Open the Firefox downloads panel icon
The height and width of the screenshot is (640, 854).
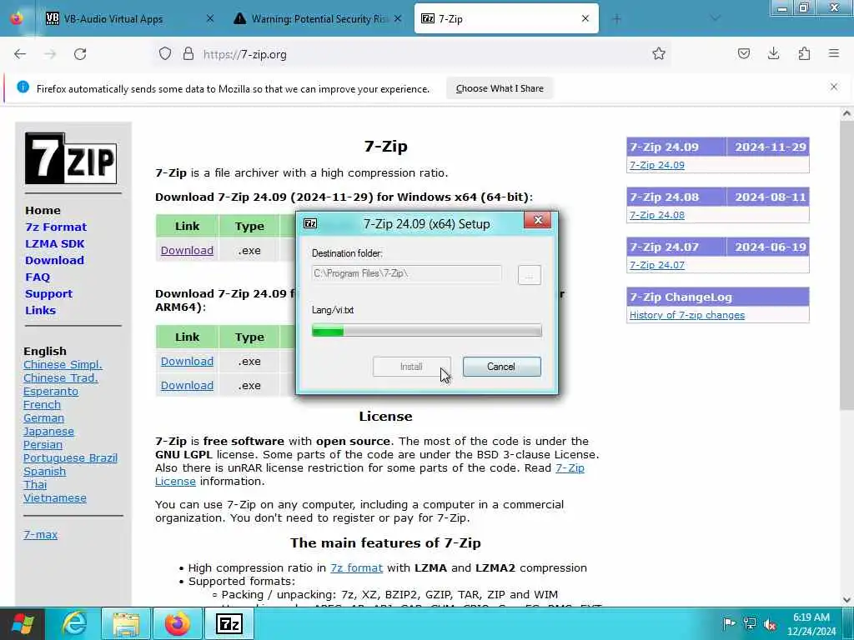coord(773,54)
